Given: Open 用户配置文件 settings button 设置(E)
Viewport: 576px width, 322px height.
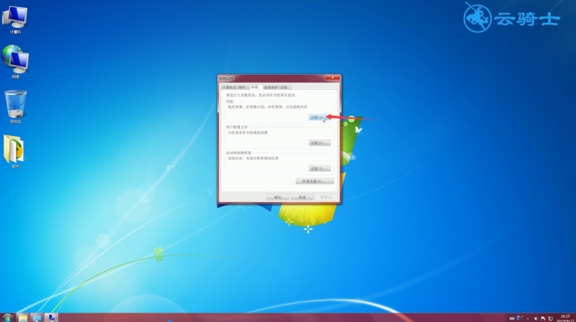Looking at the screenshot, I should pyautogui.click(x=320, y=143).
